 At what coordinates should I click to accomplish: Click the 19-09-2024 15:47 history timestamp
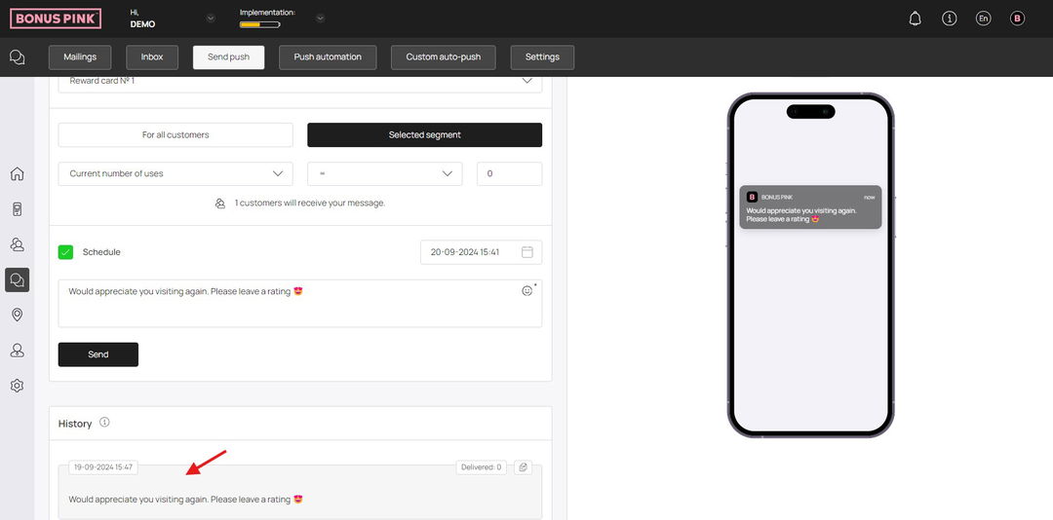coord(103,467)
